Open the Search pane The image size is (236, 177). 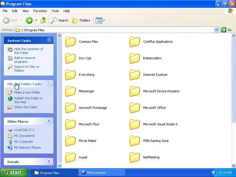(60, 20)
